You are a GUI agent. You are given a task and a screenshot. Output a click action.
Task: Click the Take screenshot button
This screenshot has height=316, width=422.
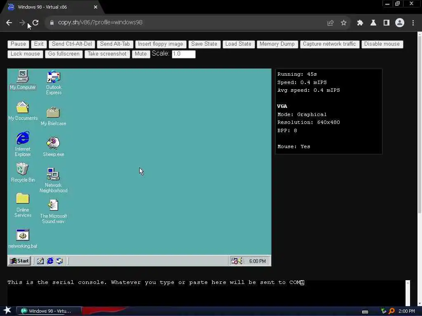[107, 54]
